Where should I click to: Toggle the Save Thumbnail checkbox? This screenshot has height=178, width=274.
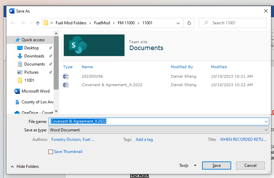click(x=51, y=152)
